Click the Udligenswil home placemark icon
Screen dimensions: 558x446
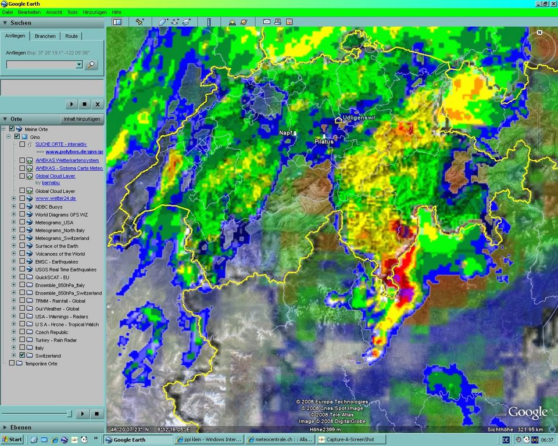click(338, 120)
